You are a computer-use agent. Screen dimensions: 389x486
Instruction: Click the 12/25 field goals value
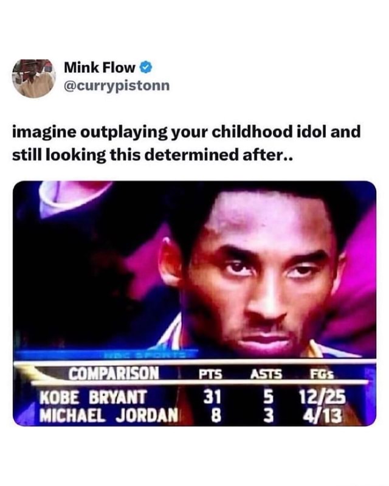point(322,397)
